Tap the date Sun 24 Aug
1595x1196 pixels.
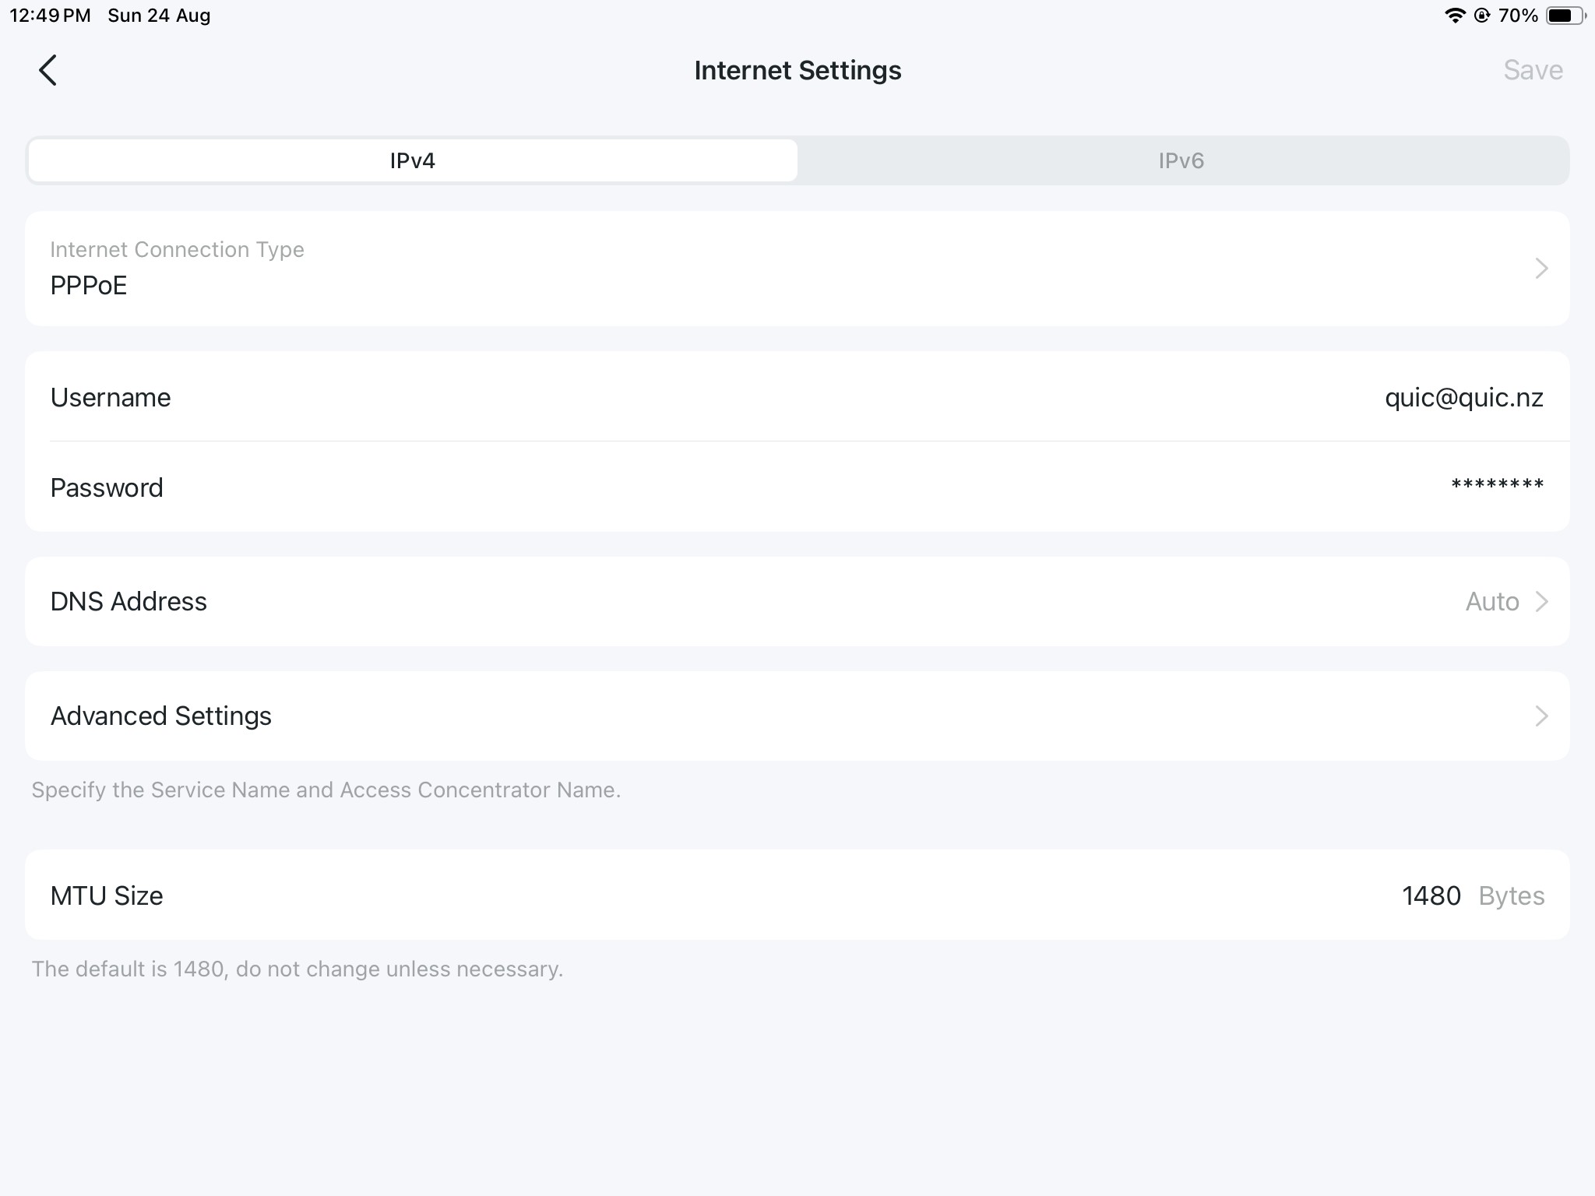point(159,16)
